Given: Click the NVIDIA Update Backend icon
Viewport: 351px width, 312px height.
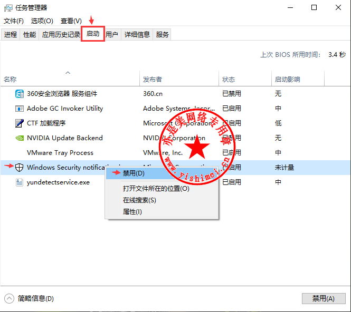Looking at the screenshot, I should tap(20, 138).
